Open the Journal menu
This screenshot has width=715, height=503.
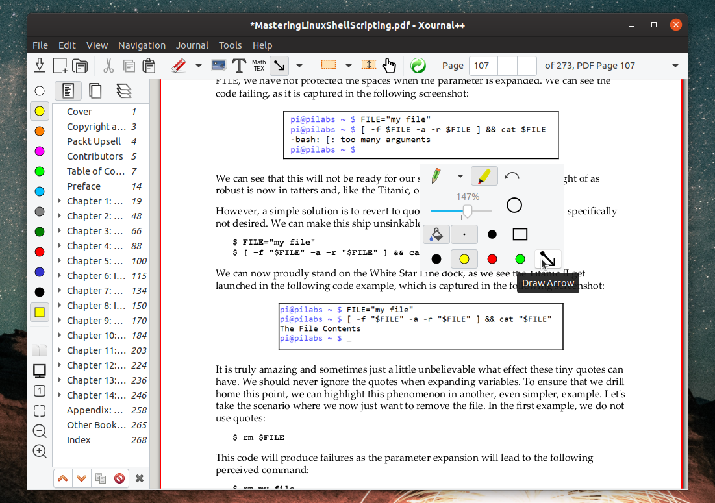tap(192, 45)
